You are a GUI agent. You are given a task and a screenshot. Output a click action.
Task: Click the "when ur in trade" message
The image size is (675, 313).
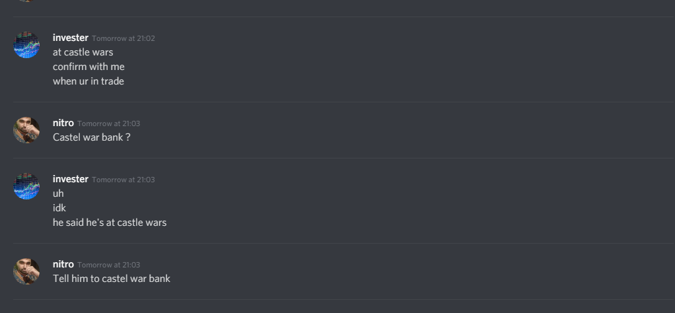(89, 81)
